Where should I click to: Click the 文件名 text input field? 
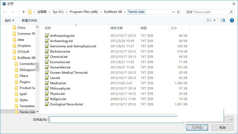click(x=116, y=120)
